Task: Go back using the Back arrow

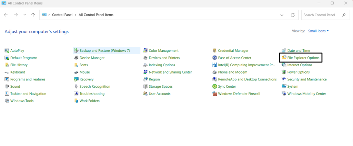Action: click(6, 15)
